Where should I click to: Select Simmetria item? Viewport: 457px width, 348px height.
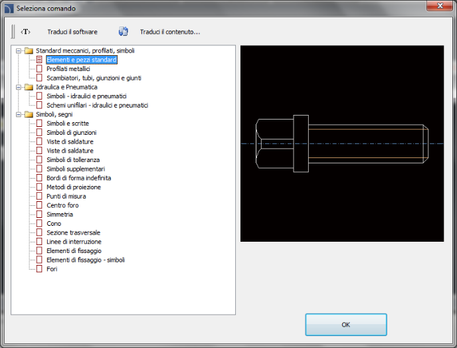point(60,215)
